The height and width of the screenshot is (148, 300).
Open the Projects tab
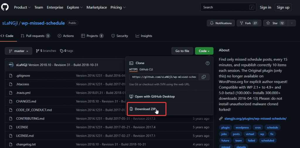pos(93,36)
